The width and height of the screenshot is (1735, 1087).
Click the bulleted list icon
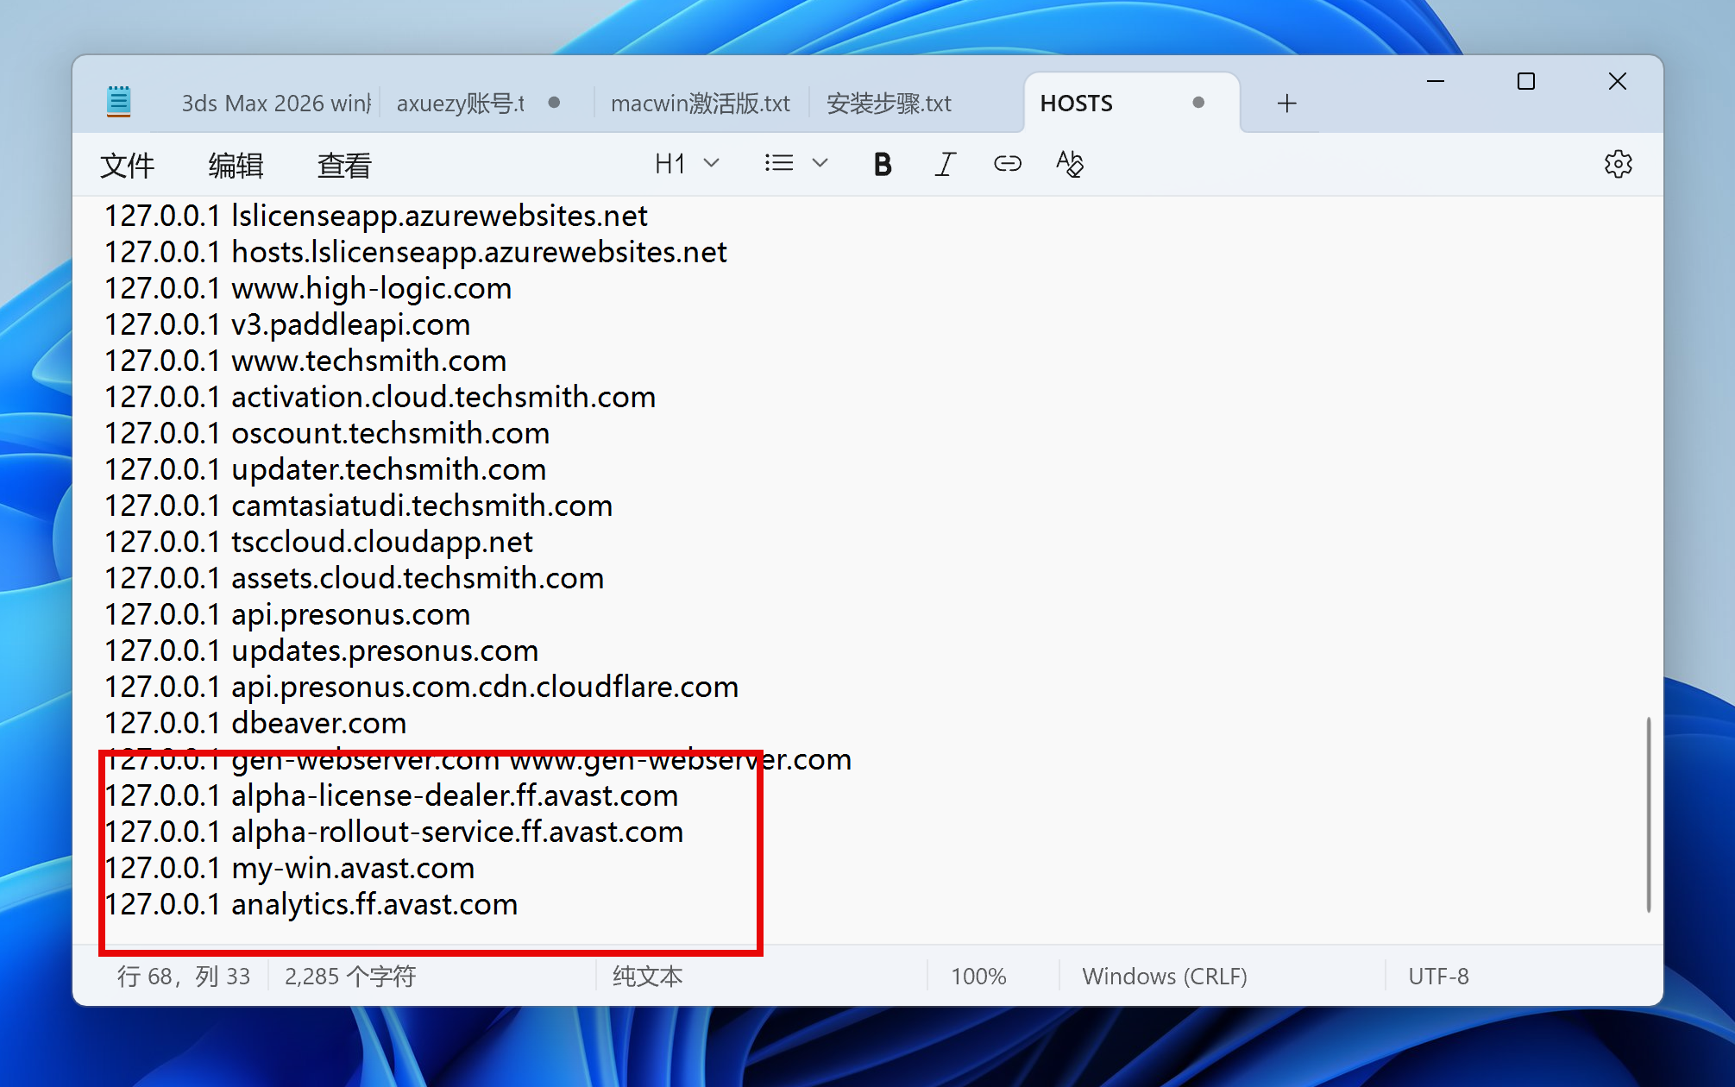[x=778, y=163]
